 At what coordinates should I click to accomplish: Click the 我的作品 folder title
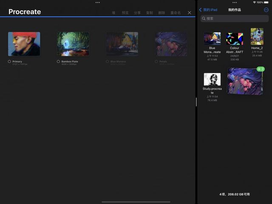click(x=235, y=10)
